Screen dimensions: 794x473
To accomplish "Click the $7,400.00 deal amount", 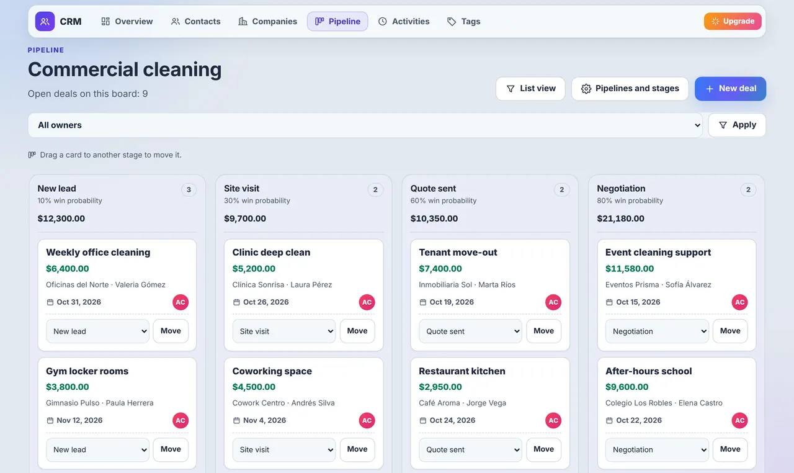I will [x=440, y=269].
